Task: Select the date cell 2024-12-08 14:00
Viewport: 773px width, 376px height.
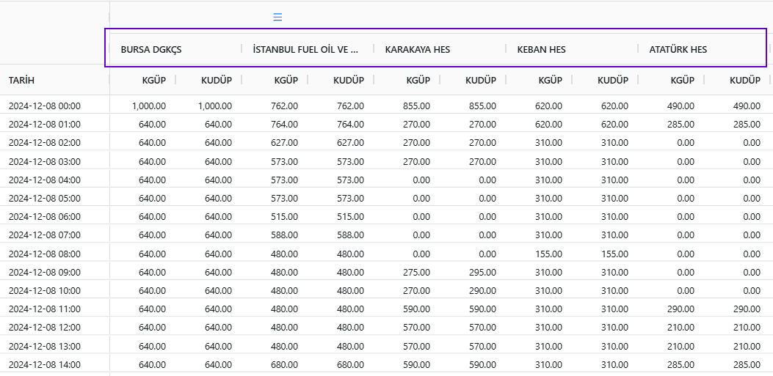Action: click(x=44, y=365)
